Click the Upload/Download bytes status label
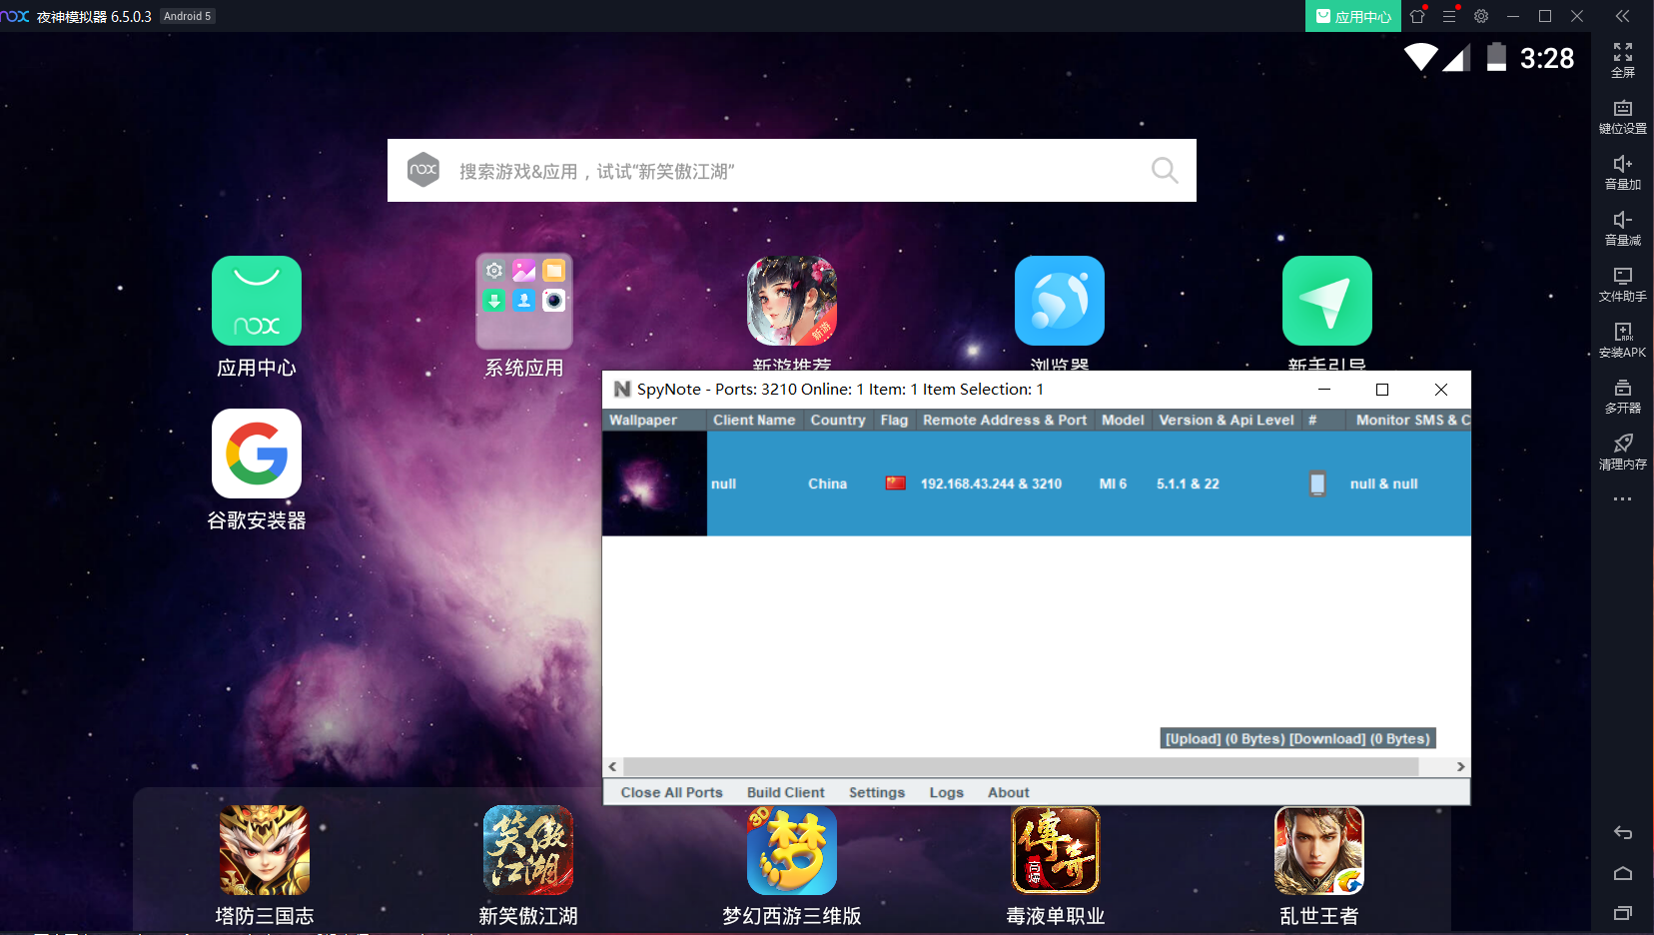 1297,738
